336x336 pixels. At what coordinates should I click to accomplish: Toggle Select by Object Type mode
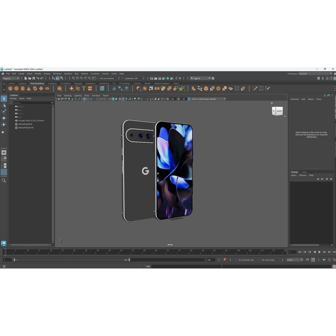[58, 78]
